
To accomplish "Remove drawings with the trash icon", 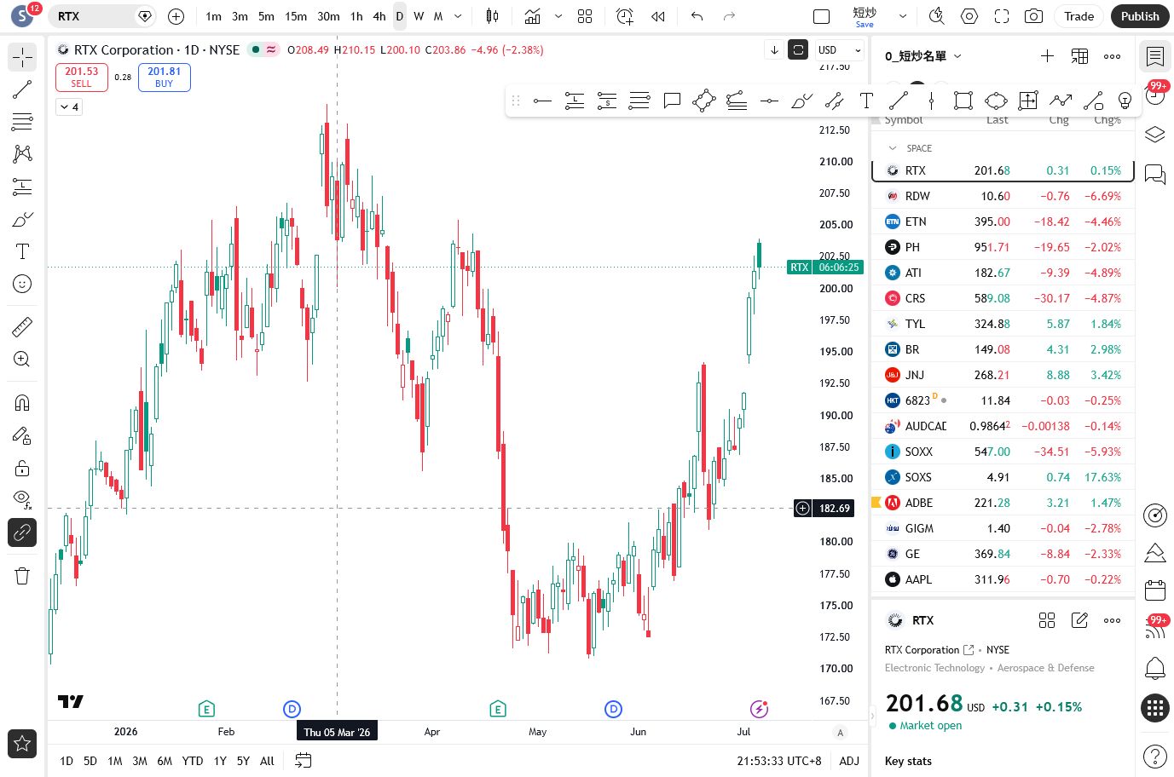I will point(22,576).
